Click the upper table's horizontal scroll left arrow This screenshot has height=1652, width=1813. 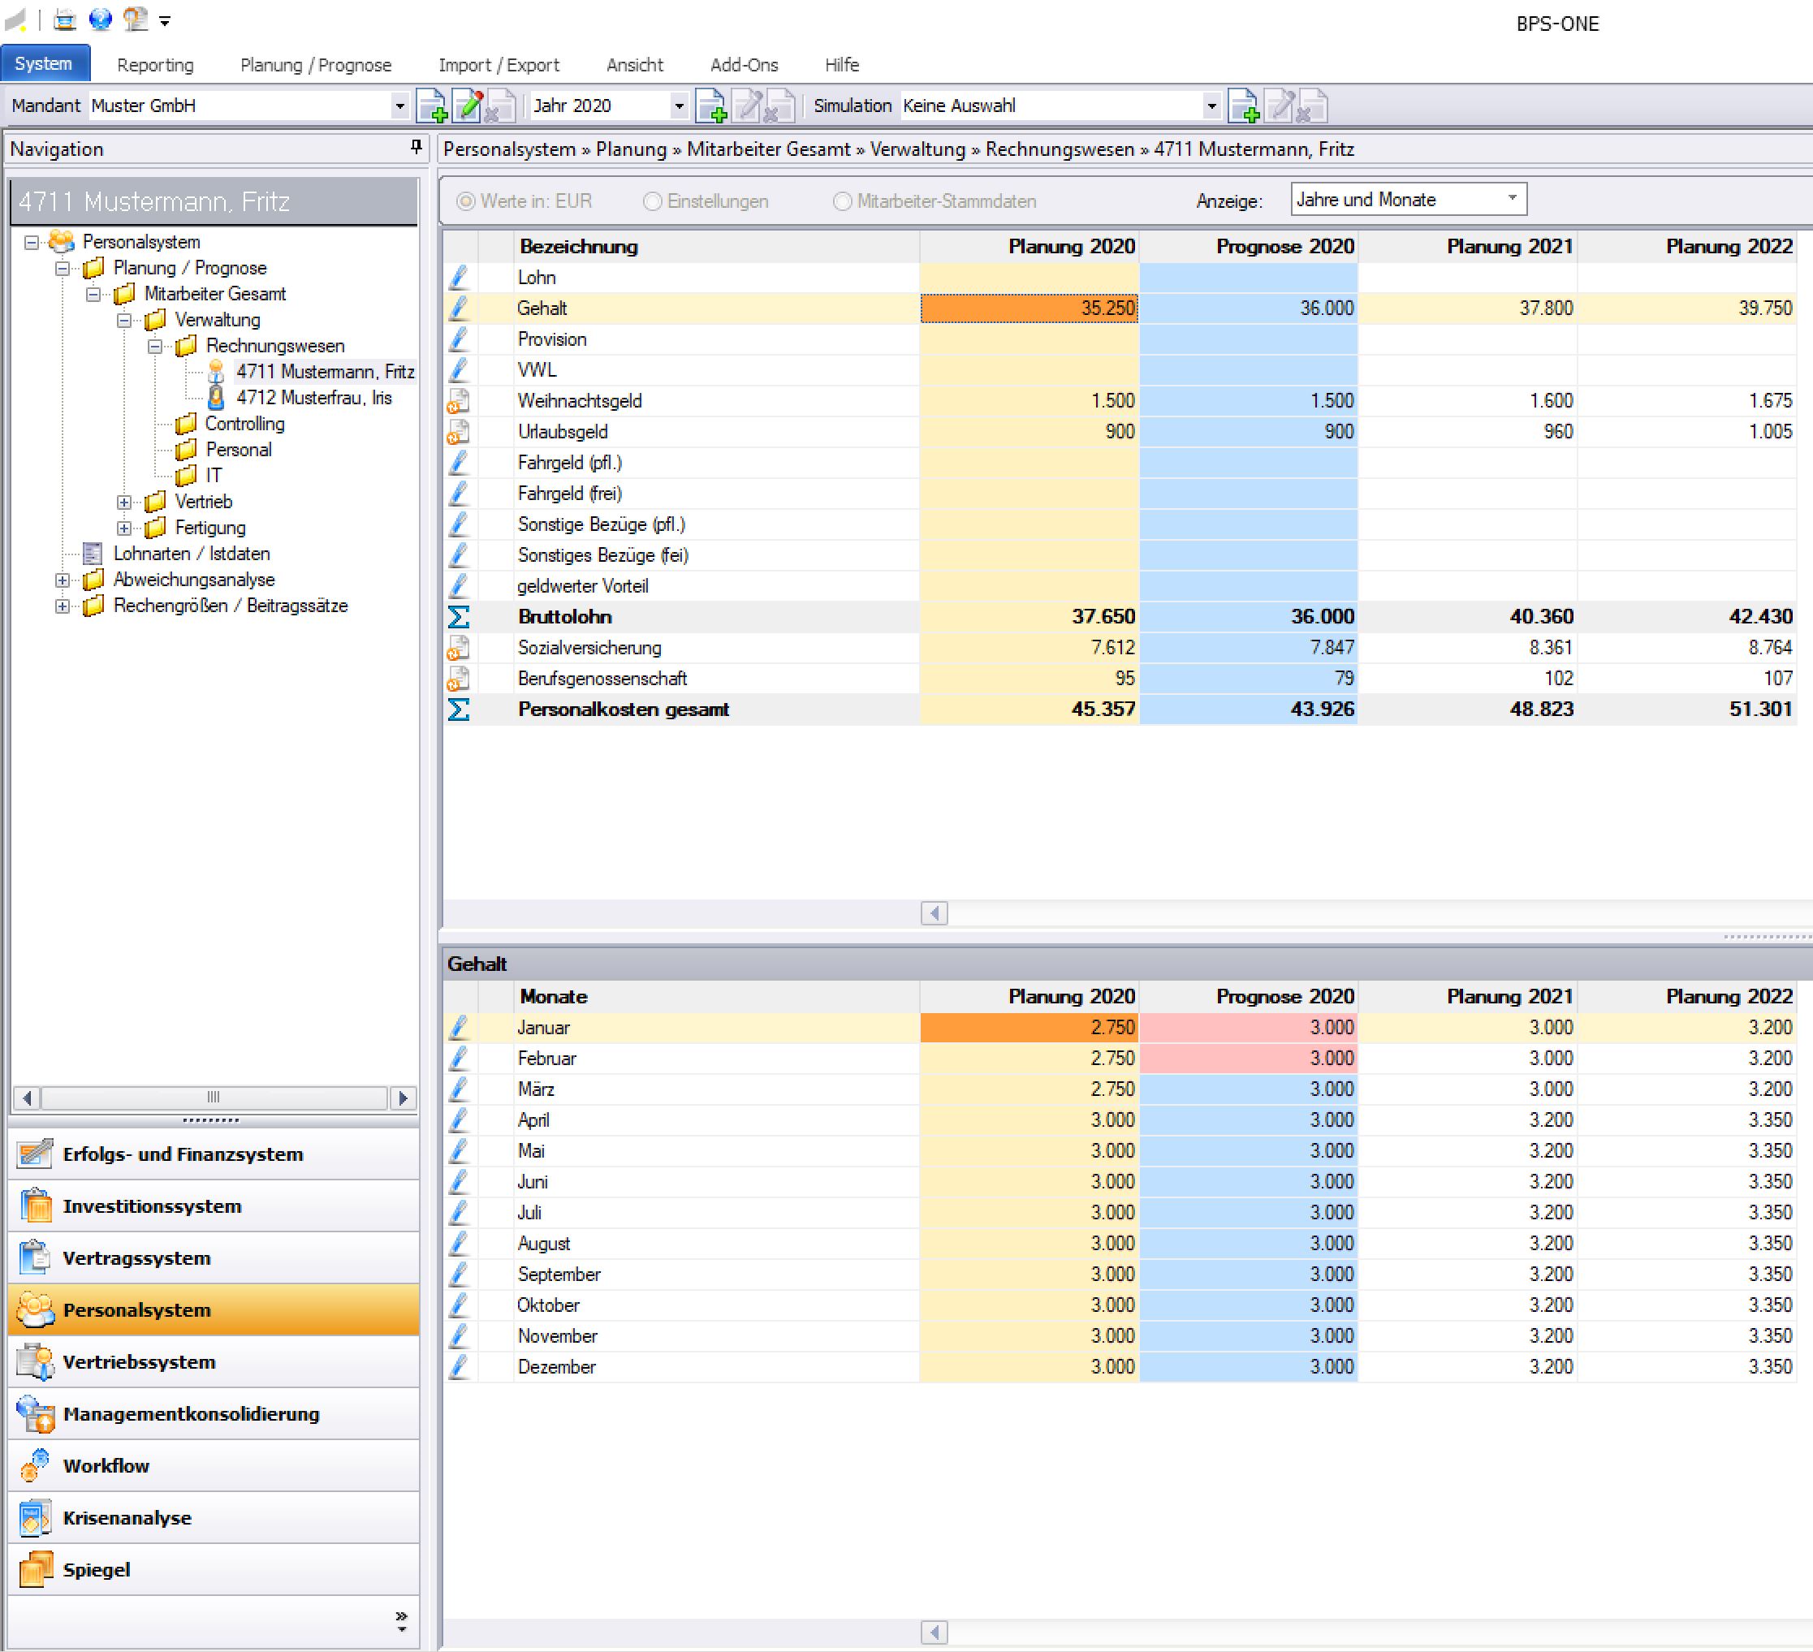[x=935, y=914]
